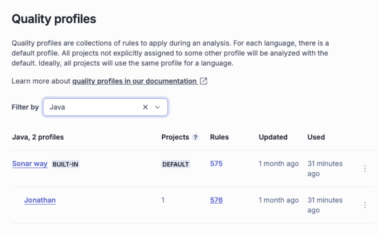This screenshot has height=237, width=378.
Task: Clear the Java filter with the X icon
Action: coord(145,107)
